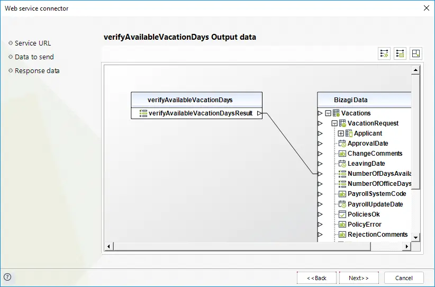435x287 pixels.
Task: Click the vertical scrollbar down arrow
Action: tap(415, 238)
